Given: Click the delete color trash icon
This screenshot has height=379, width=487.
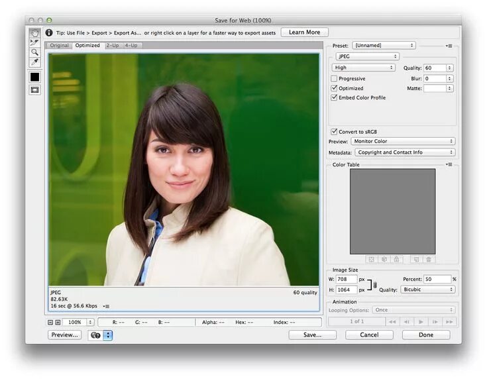Looking at the screenshot, I should (x=429, y=259).
